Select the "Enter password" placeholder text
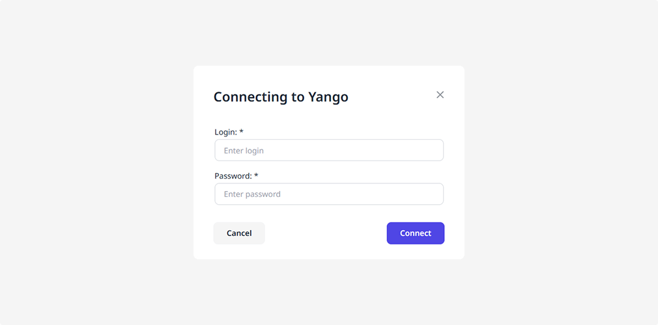Viewport: 658px width, 325px height. [252, 194]
